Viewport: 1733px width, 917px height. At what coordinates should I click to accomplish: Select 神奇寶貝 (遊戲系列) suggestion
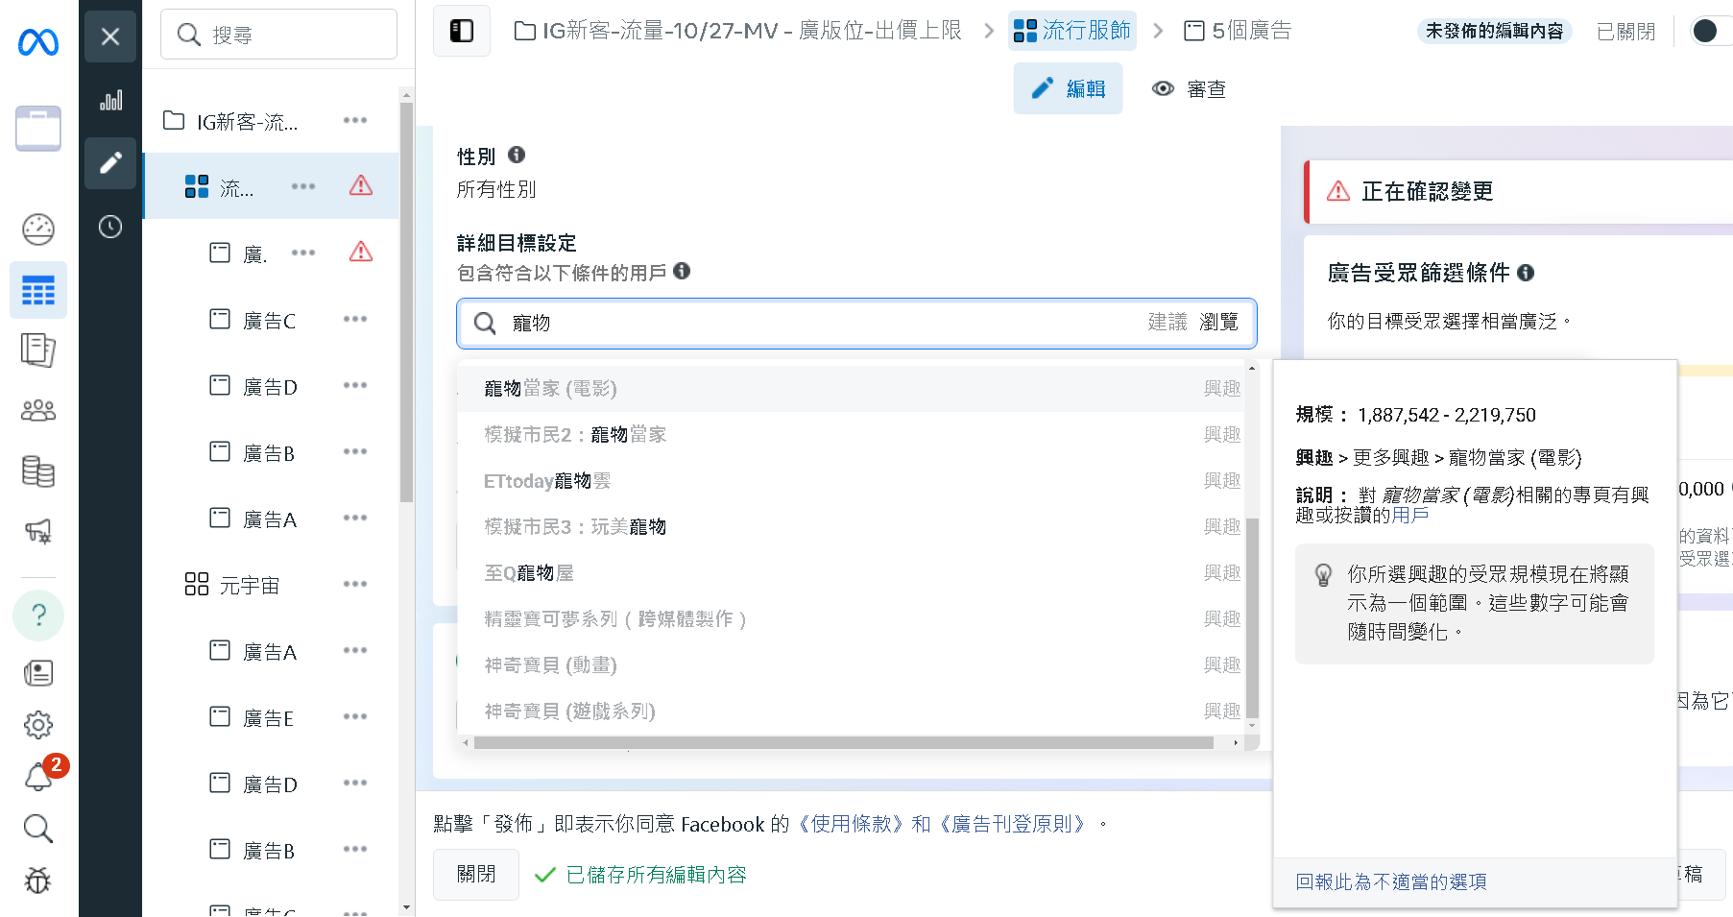pos(852,711)
